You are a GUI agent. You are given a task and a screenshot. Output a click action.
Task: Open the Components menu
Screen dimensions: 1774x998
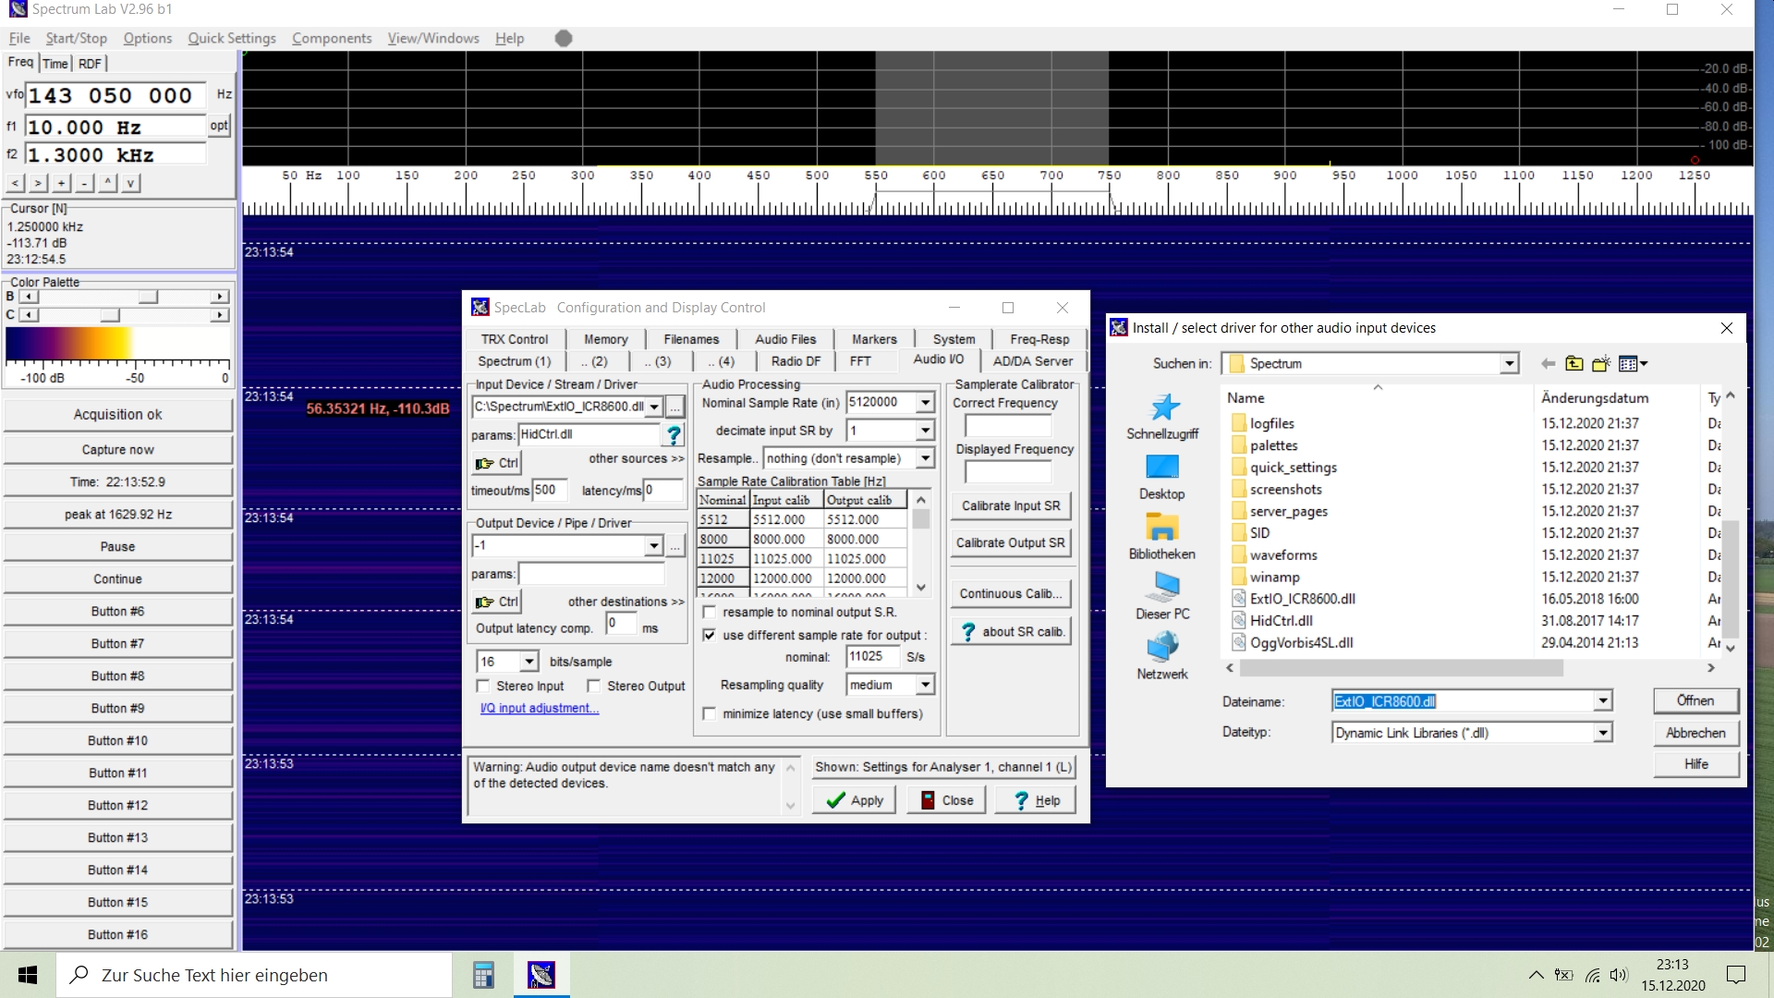tap(332, 38)
